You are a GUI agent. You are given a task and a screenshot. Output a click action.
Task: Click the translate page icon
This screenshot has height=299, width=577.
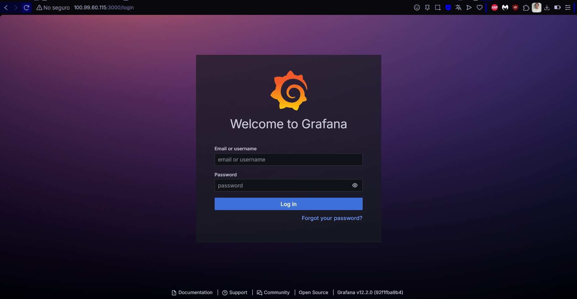[459, 7]
